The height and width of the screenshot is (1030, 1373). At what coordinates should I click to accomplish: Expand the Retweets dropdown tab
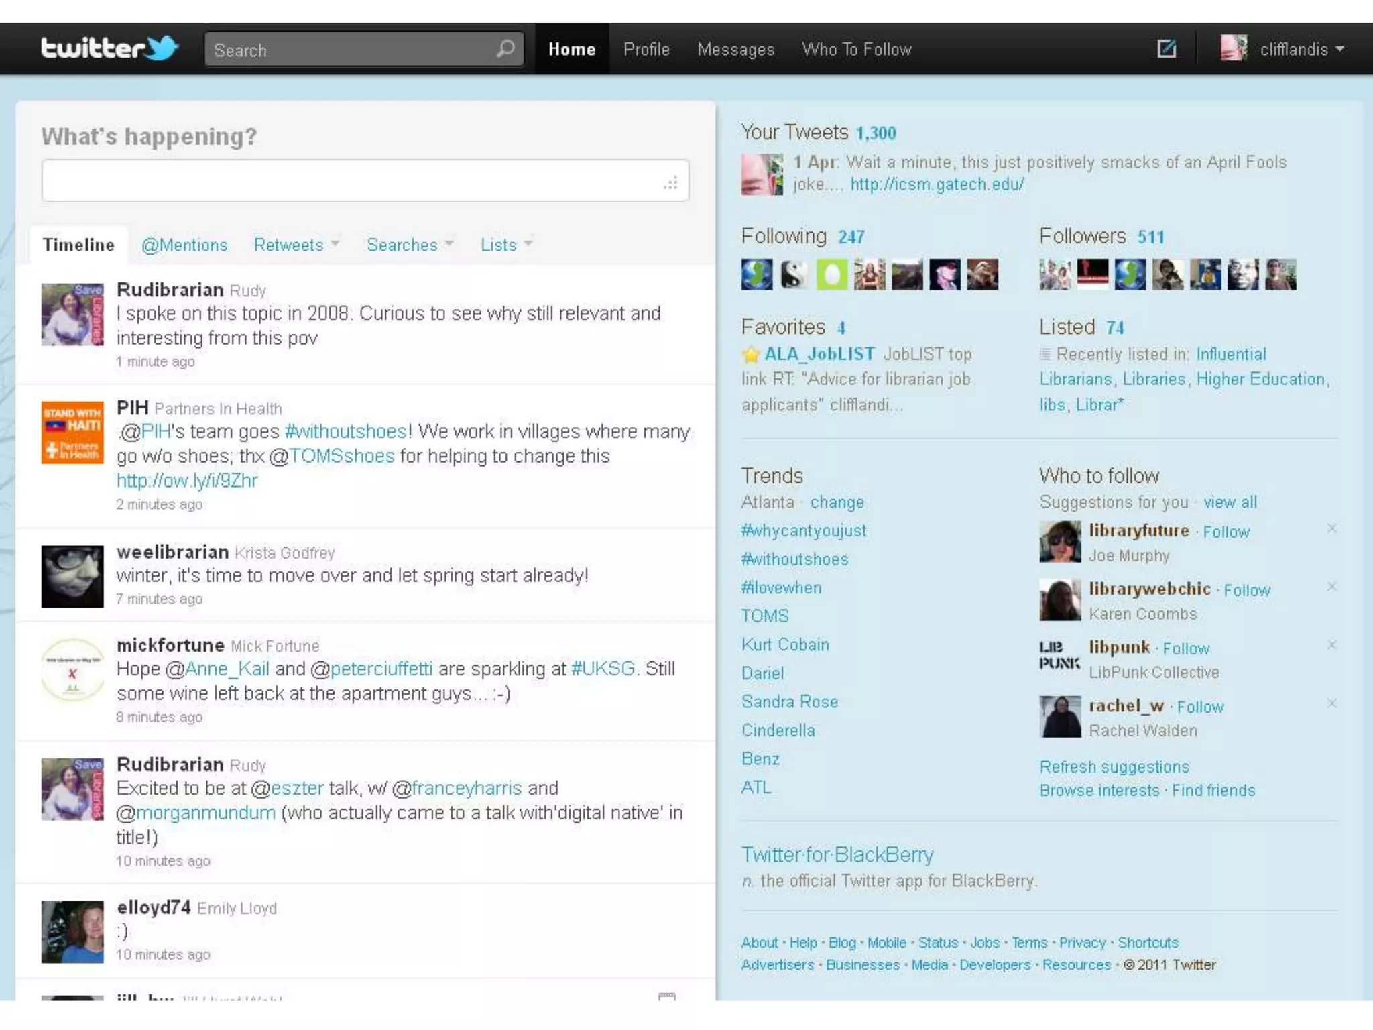(x=296, y=245)
